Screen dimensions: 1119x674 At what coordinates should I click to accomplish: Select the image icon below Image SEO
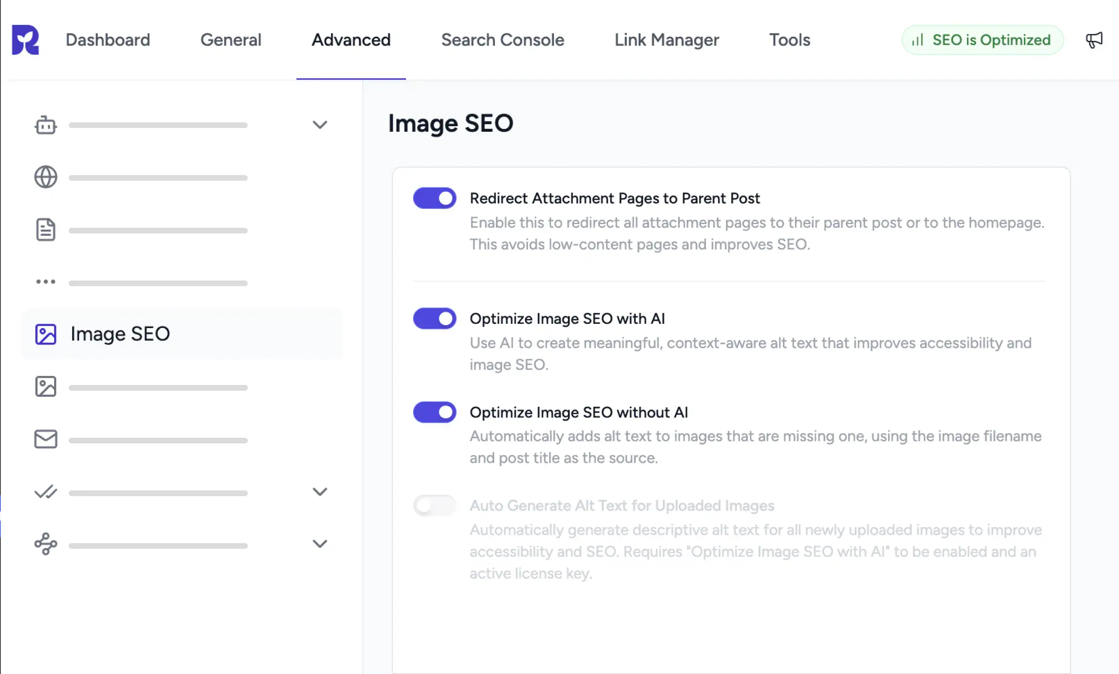coord(46,386)
